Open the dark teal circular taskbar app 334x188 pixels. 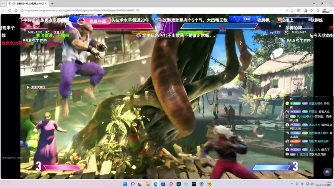tap(179, 184)
